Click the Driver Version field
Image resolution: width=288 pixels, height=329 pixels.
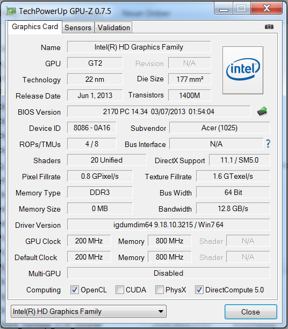(x=169, y=225)
